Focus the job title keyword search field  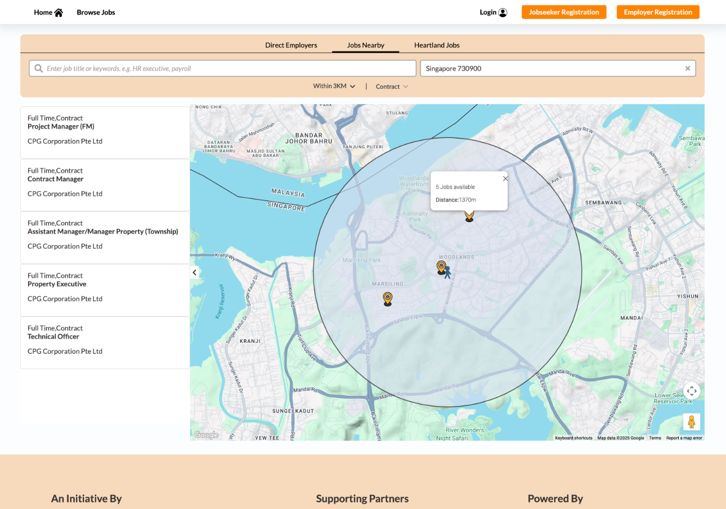click(x=222, y=68)
